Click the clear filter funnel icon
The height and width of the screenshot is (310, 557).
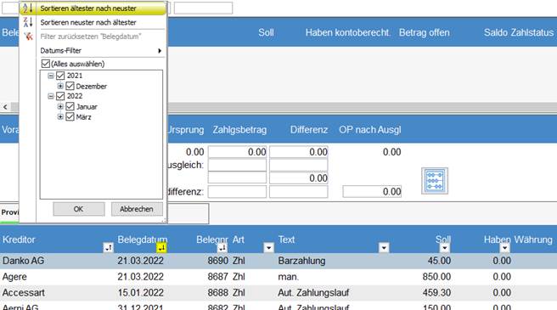[x=28, y=36]
